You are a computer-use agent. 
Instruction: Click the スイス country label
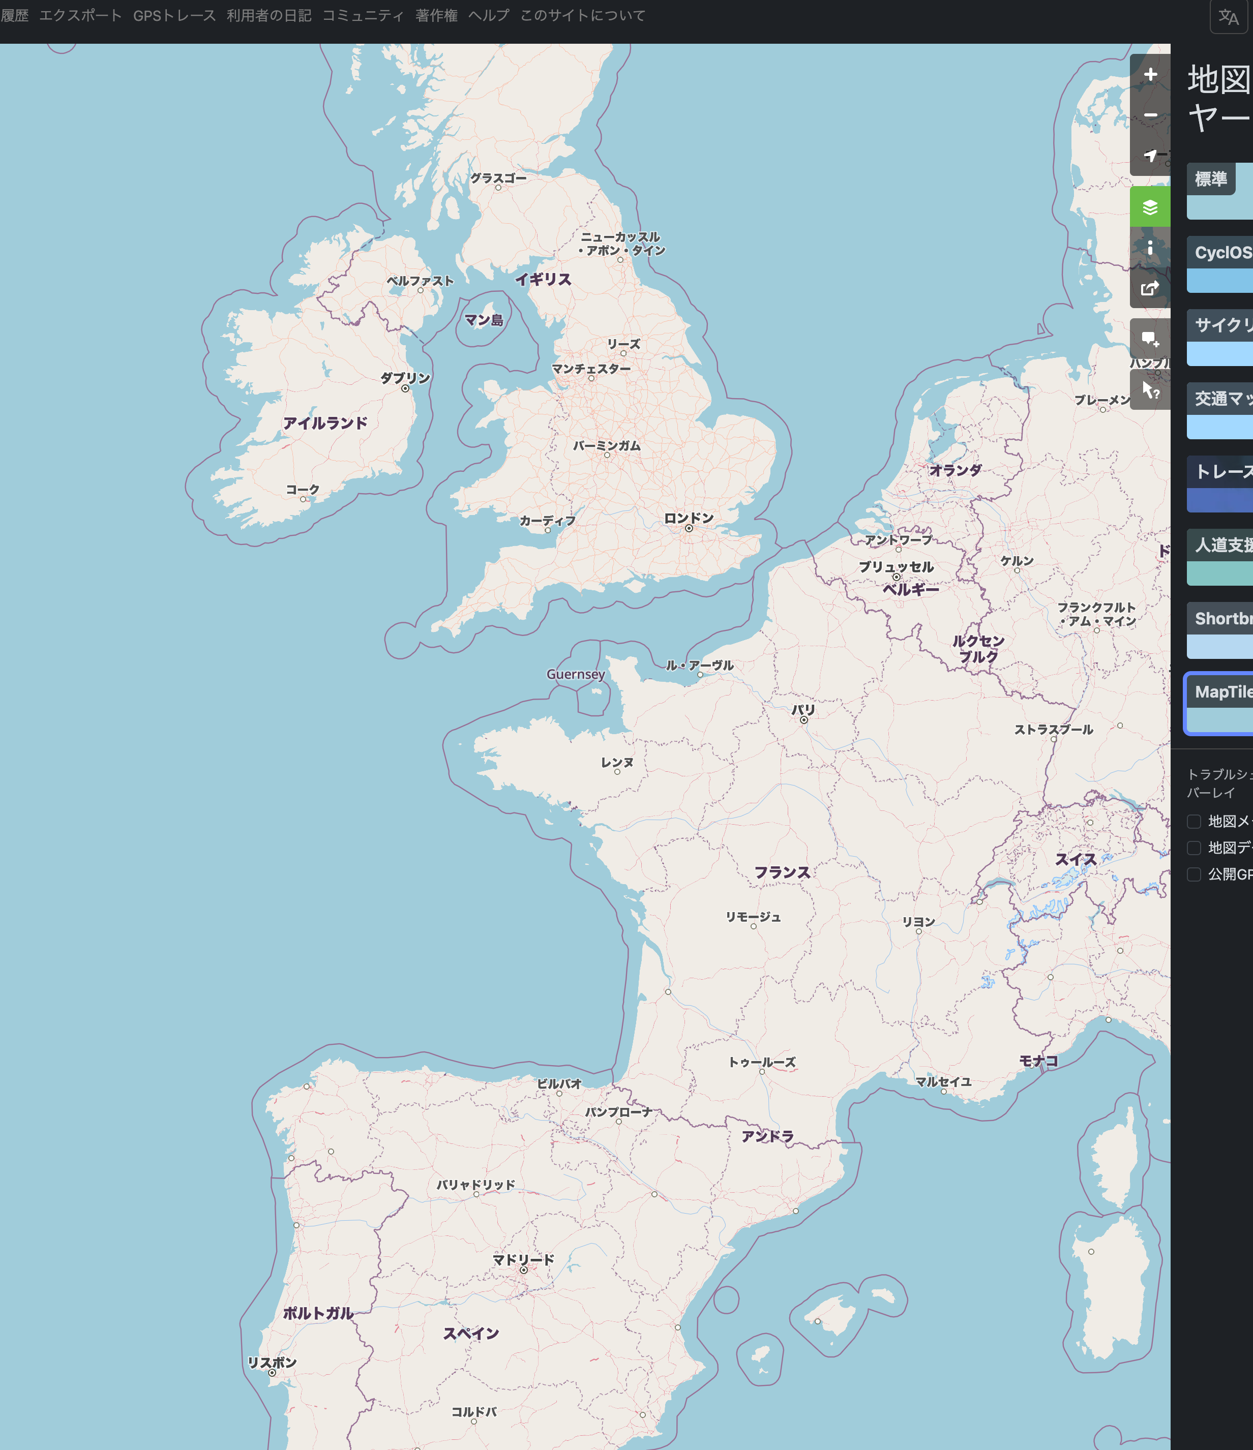(1076, 859)
